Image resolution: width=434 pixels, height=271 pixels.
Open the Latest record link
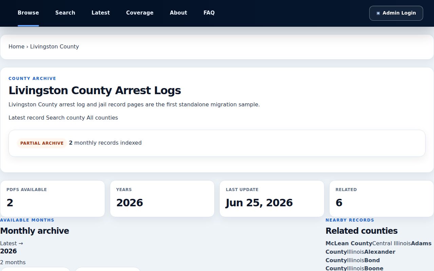pyautogui.click(x=26, y=118)
